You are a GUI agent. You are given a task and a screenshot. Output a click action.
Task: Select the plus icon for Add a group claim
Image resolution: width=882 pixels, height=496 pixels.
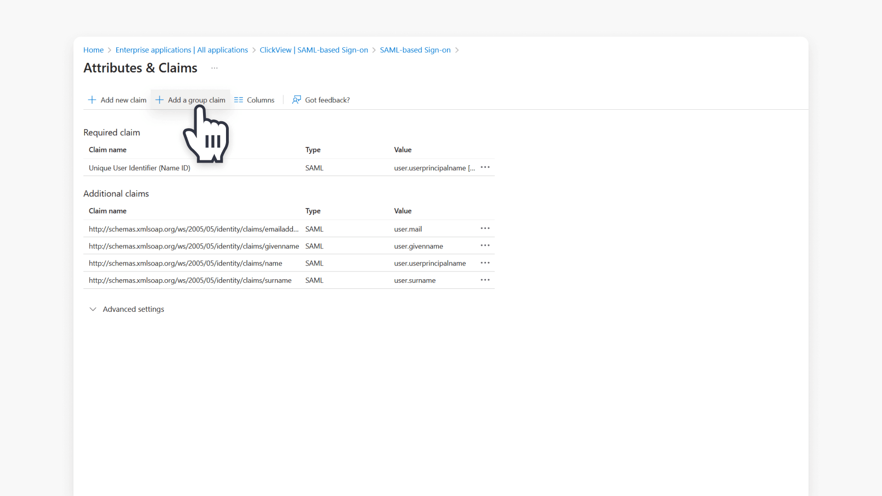click(x=159, y=100)
